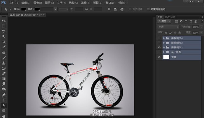This screenshot has height=118, width=204.
Task: Open the stroke line style dropdown
Action: coord(64,9)
